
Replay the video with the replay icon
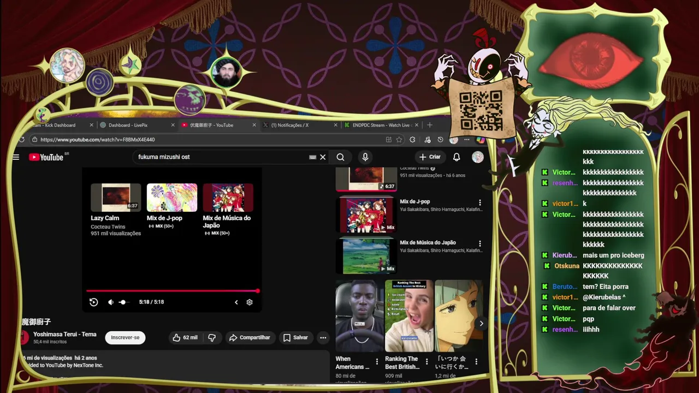(x=94, y=302)
